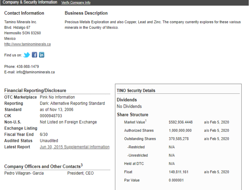
Task: Click the country line Mexico
Action: click(10, 39)
